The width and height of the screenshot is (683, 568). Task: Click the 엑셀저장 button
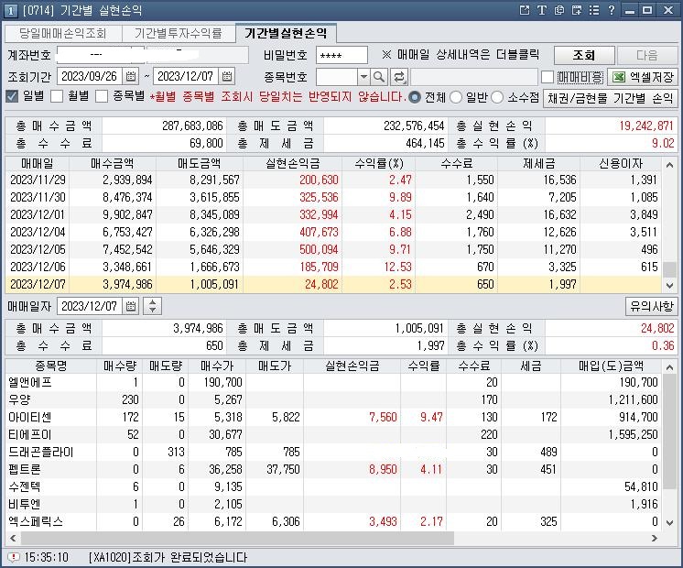click(643, 77)
